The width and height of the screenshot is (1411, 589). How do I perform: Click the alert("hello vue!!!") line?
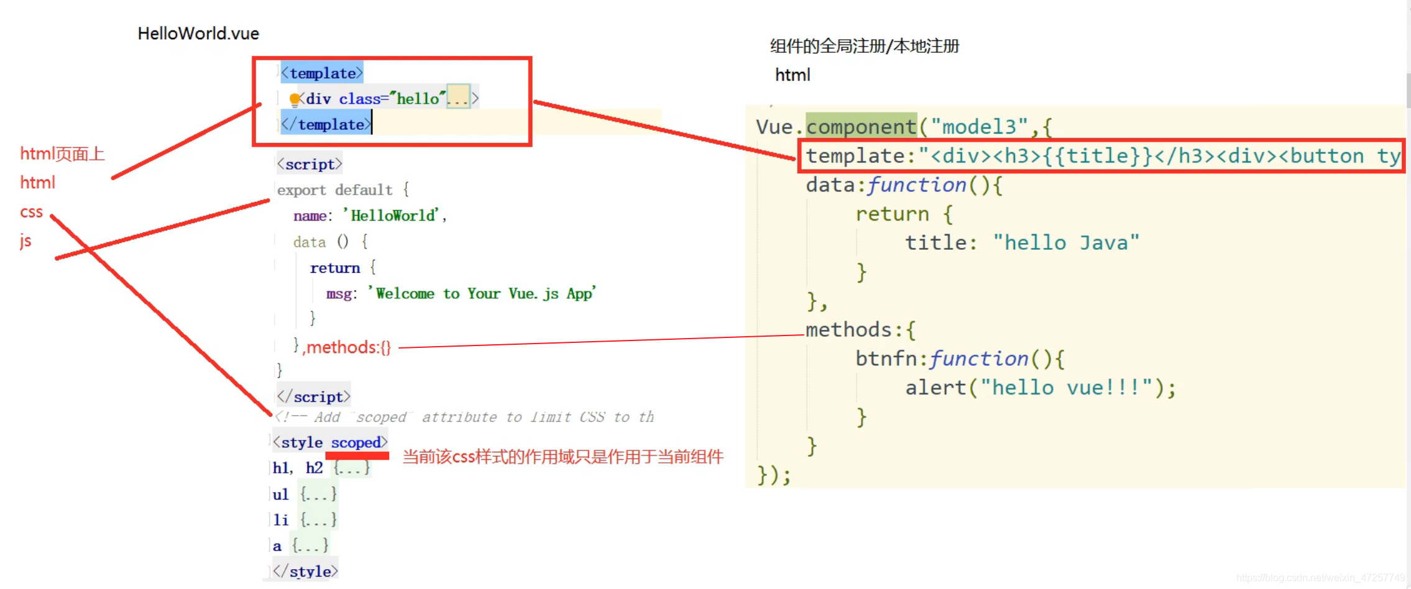coord(1041,388)
